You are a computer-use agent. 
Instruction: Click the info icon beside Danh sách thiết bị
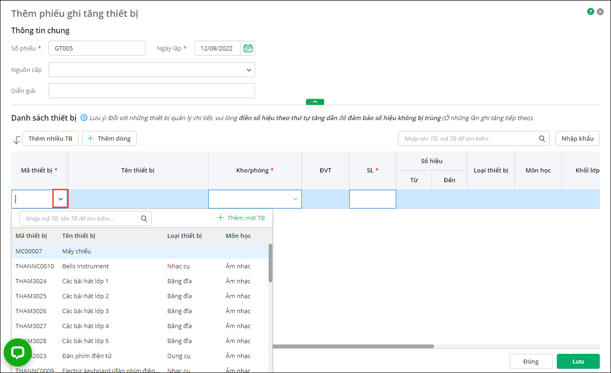pos(84,118)
